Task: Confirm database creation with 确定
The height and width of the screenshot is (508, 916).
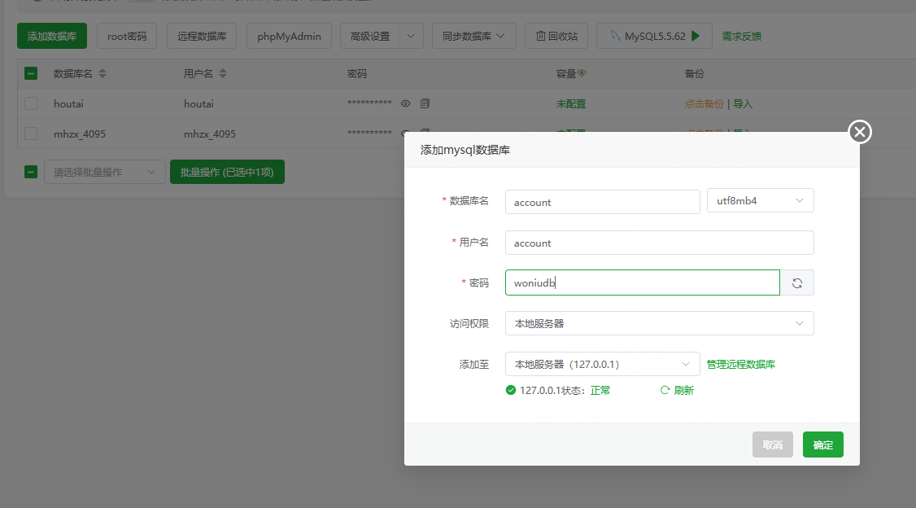Action: pyautogui.click(x=822, y=444)
